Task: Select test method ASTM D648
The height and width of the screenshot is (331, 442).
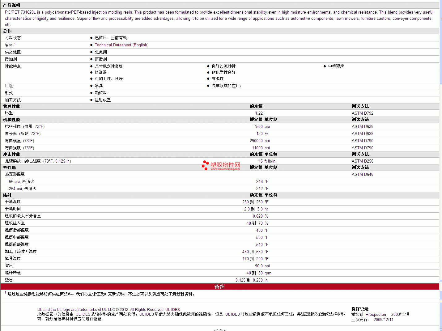Action: [x=362, y=174]
